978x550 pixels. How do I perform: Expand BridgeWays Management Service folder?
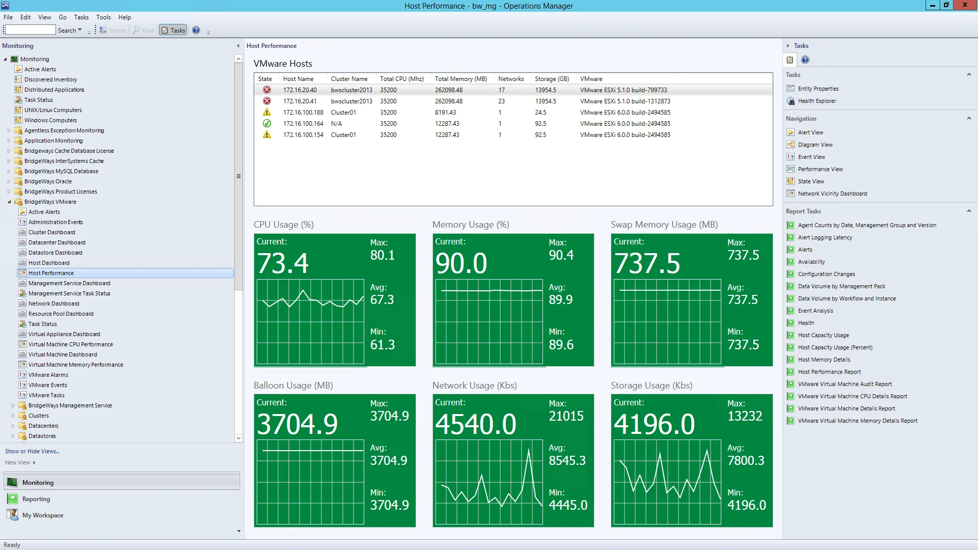click(x=13, y=405)
